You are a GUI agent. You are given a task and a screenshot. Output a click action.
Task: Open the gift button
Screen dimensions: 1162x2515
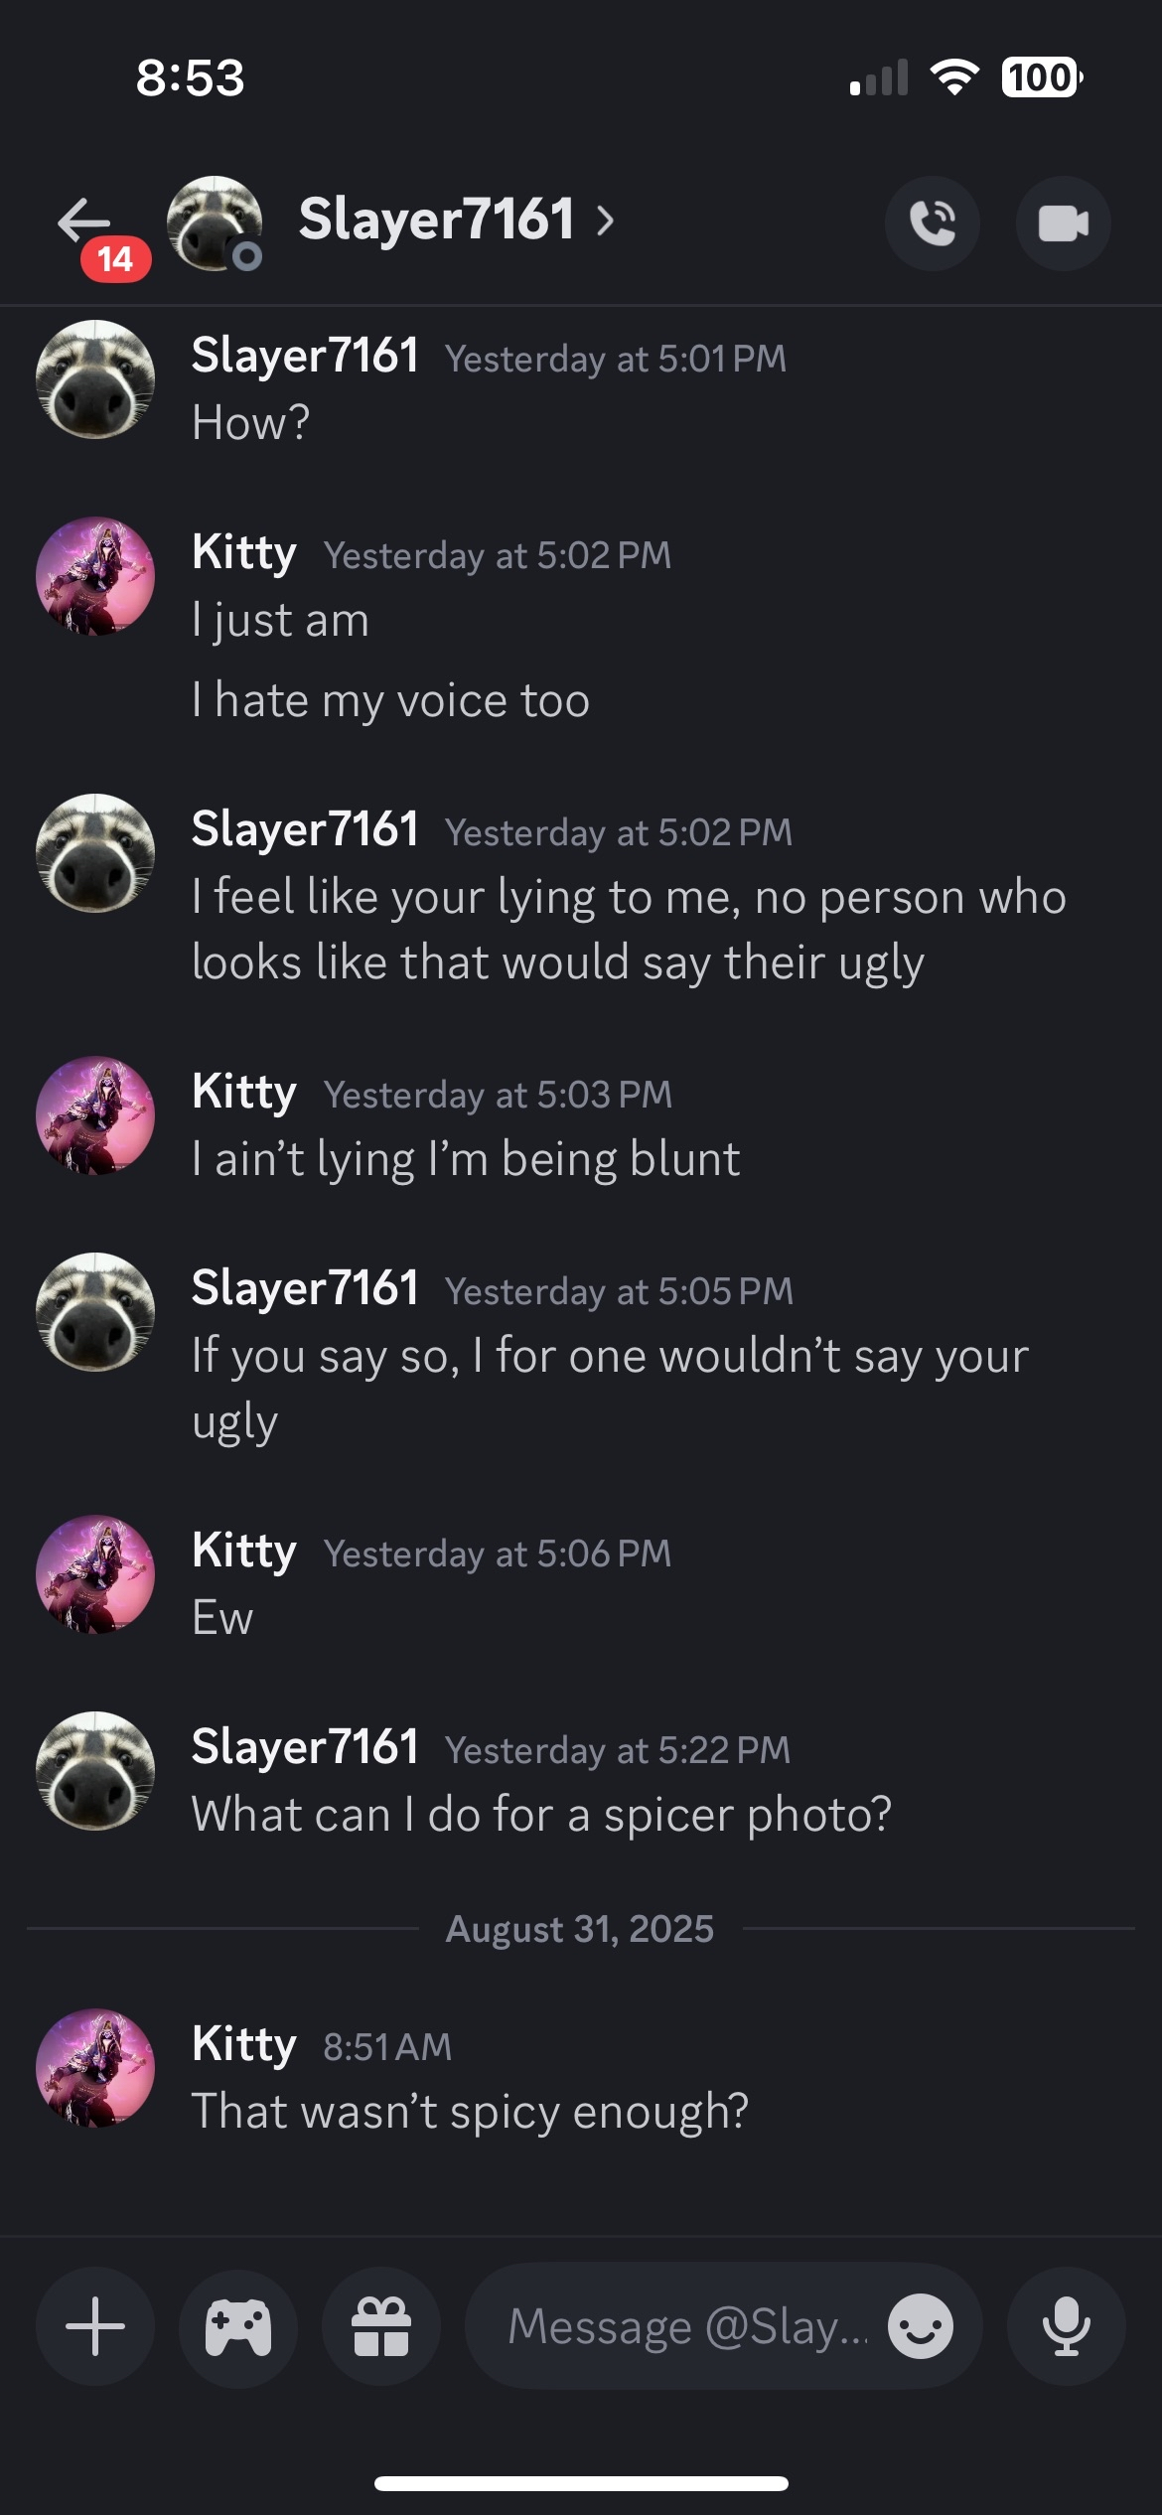click(x=381, y=2326)
